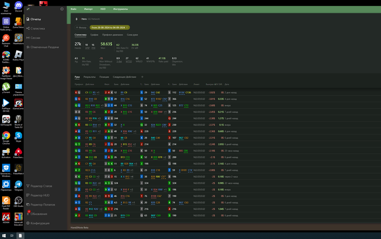Switch to the Префлоп диапазон tab
Image resolution: width=381 pixels, height=239 pixels.
pos(112,34)
